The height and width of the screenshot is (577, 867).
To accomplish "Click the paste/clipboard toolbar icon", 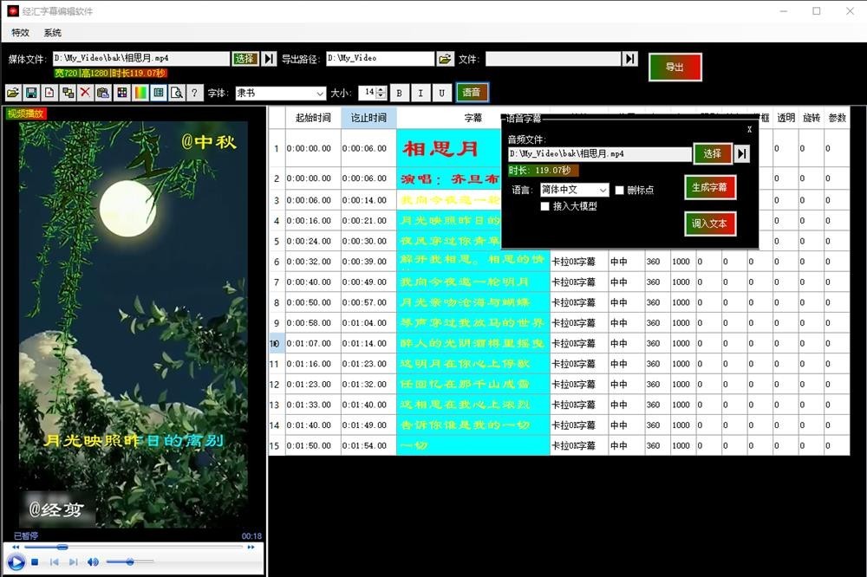I will point(103,93).
